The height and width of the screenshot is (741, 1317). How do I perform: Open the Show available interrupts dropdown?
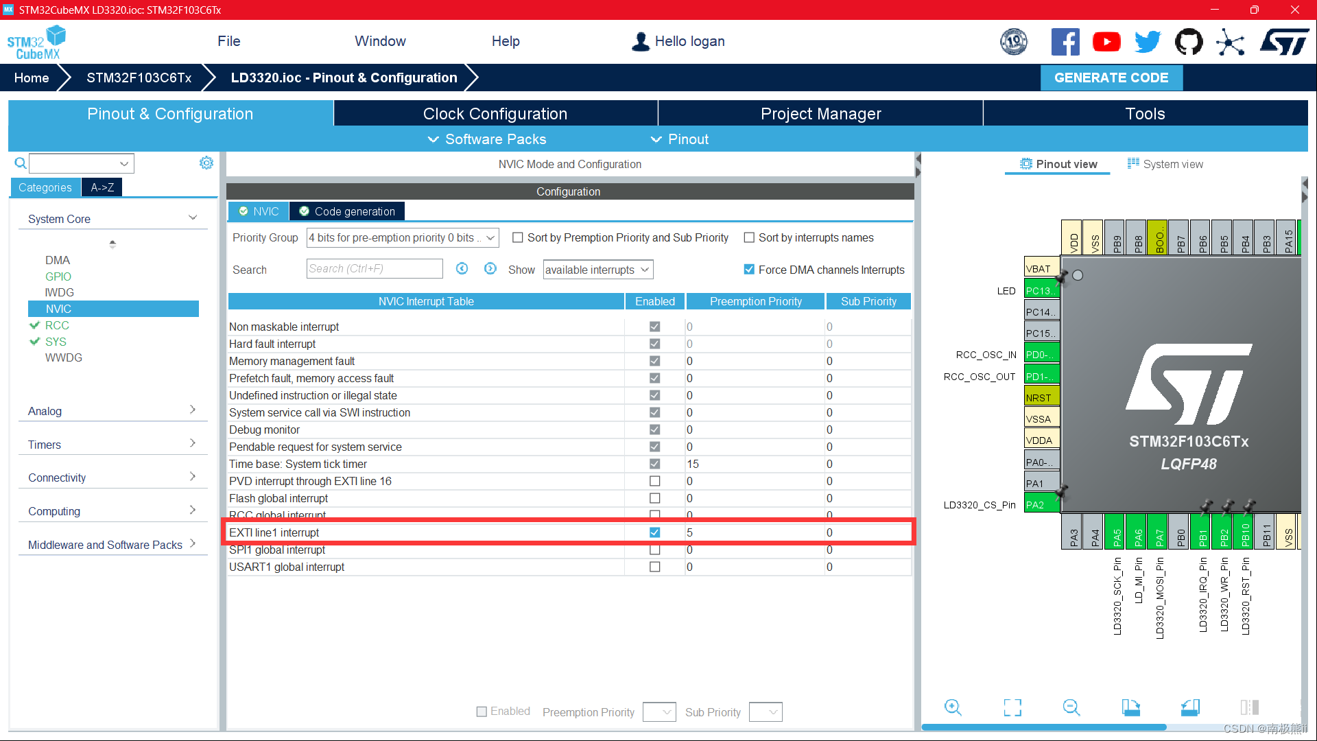pyautogui.click(x=597, y=270)
